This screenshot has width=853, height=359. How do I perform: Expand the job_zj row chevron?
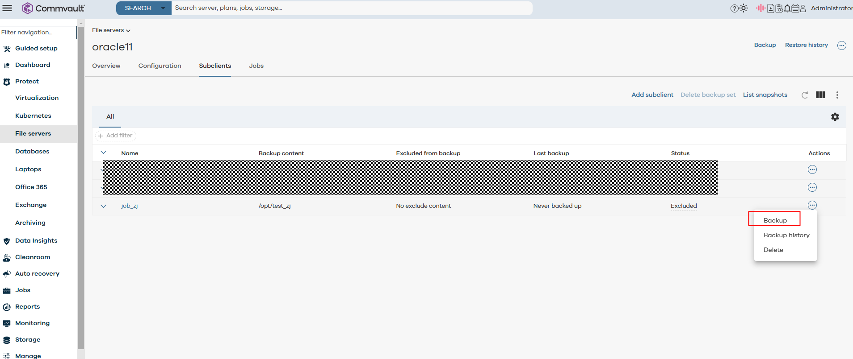104,206
